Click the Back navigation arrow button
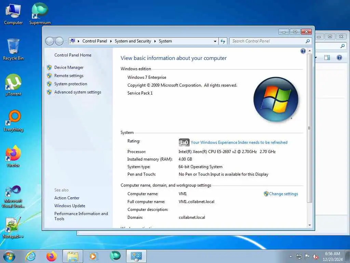 pos(50,41)
